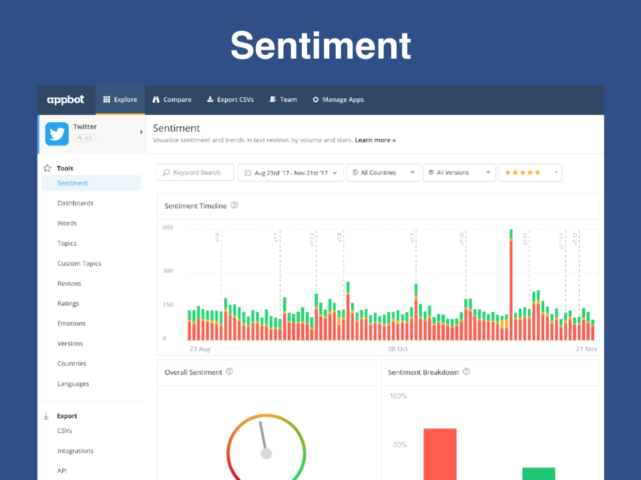
Task: Open the Sentiment Timeline help tooltip icon
Action: 233,206
